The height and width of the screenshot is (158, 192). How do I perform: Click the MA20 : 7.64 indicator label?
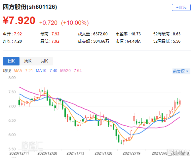coord(71,71)
